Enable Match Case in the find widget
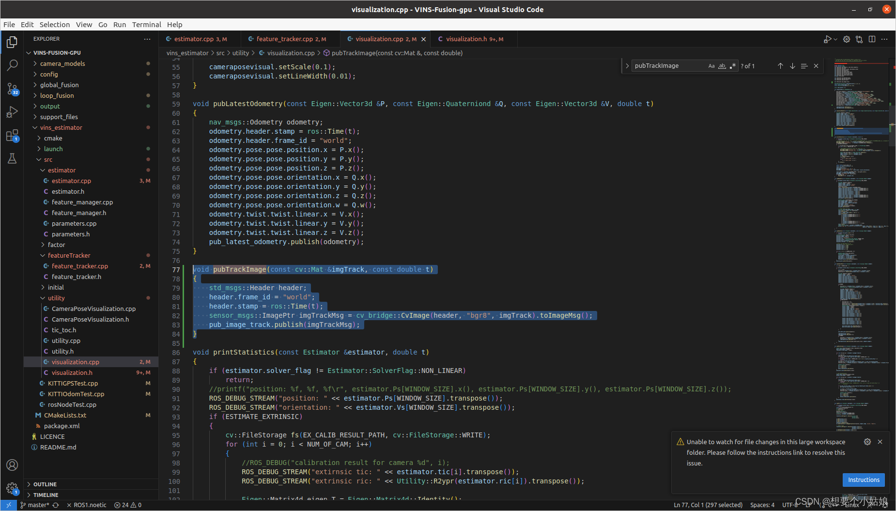 coord(711,66)
